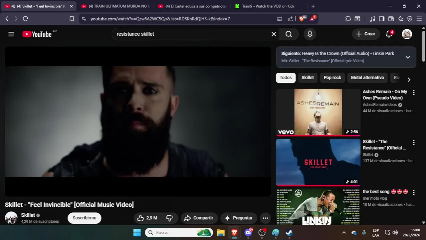This screenshot has width=426, height=240.
Task: Select the Pop rock filter chip
Action: coord(332,77)
